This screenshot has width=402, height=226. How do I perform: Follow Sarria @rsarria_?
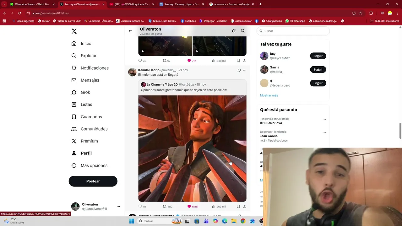318,69
